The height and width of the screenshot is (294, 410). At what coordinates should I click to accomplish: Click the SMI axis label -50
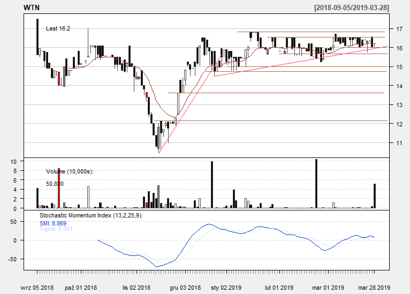click(12, 259)
